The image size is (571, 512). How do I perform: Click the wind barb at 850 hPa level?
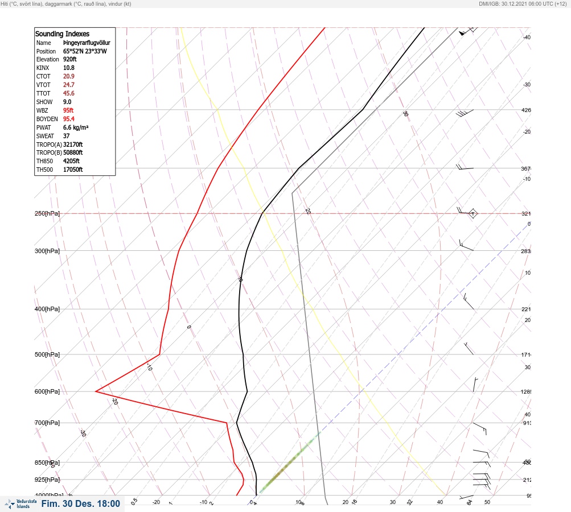click(482, 464)
